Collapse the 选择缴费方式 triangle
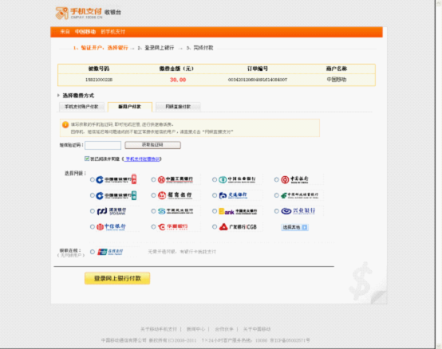Image resolution: width=442 pixels, height=349 pixels. click(x=58, y=96)
